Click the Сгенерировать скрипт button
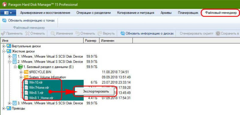Image resolution: width=240 pixels, height=115 pixels. click(x=196, y=33)
